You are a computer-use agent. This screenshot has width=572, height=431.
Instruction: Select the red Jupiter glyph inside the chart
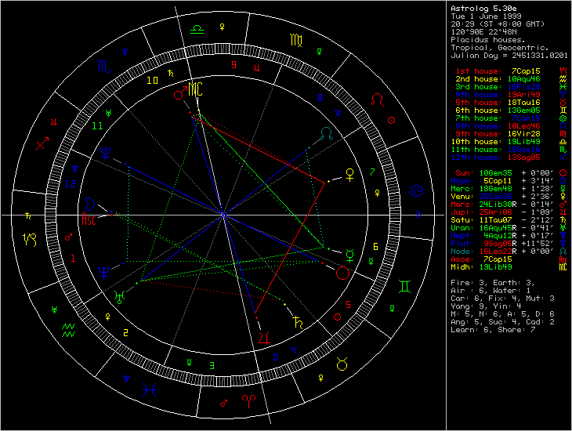262,335
